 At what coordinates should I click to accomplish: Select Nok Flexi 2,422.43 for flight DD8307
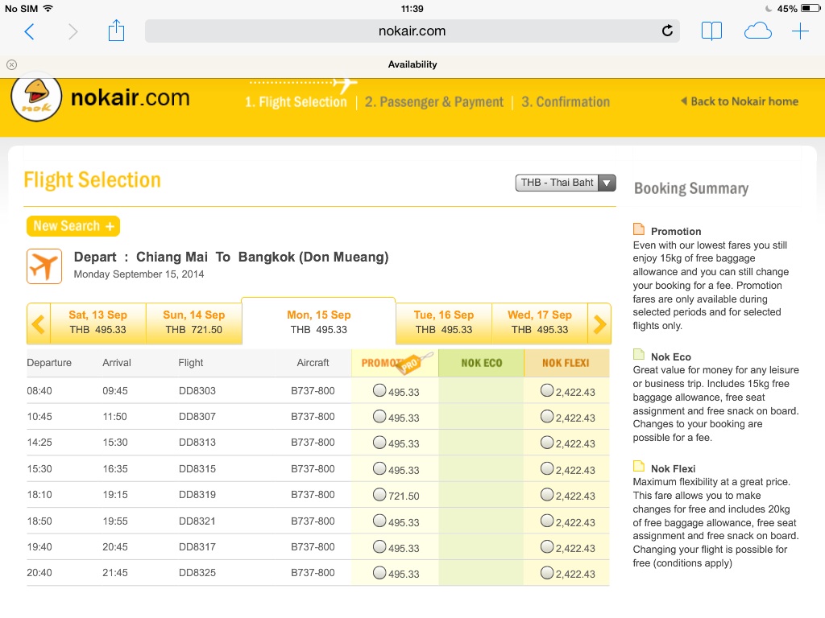[547, 416]
